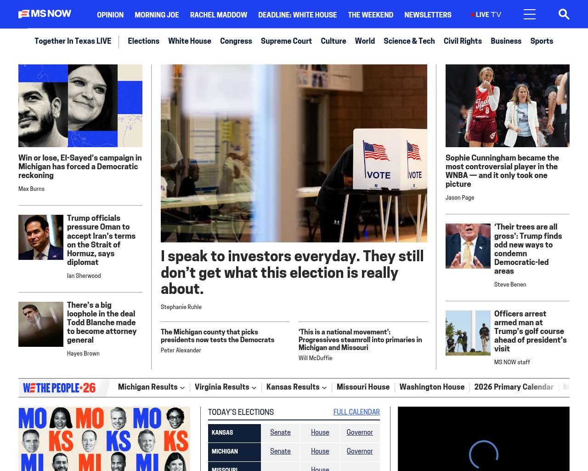This screenshot has height=471, width=588.
Task: Read the Michigan county presidents article
Action: (217, 336)
